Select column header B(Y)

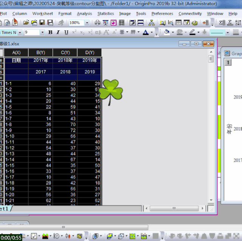click(40, 53)
